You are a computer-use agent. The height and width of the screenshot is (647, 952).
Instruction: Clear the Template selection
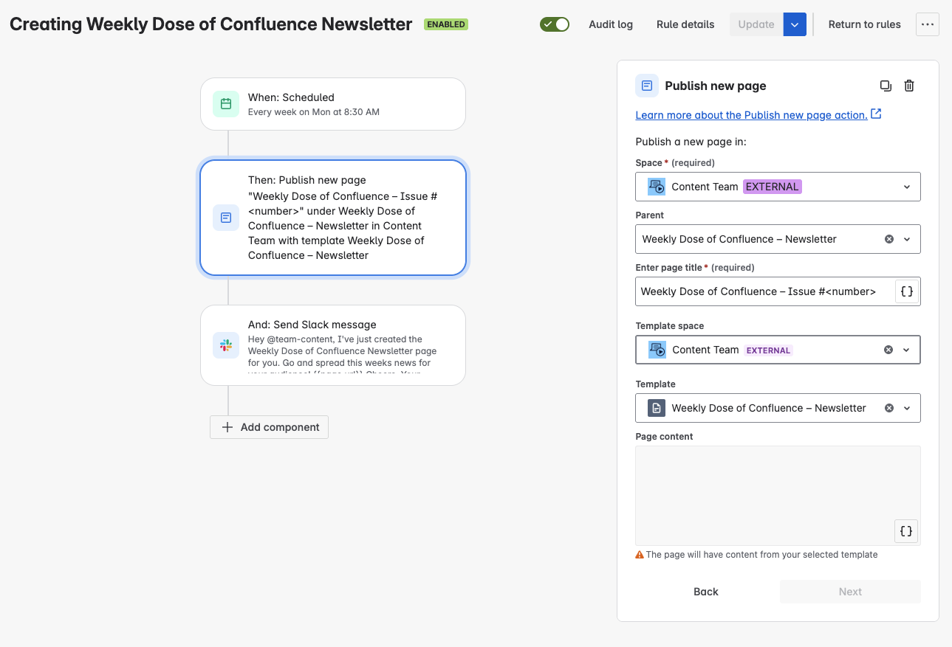[889, 408]
